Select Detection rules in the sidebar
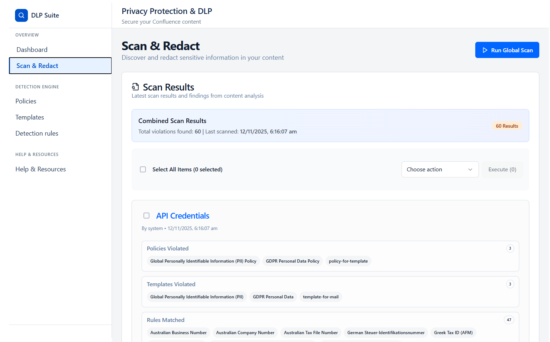 [36, 133]
